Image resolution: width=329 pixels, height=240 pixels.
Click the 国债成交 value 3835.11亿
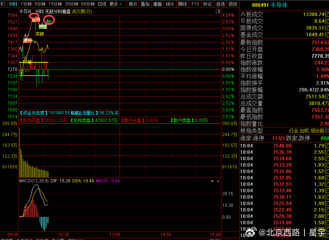[x=317, y=28]
